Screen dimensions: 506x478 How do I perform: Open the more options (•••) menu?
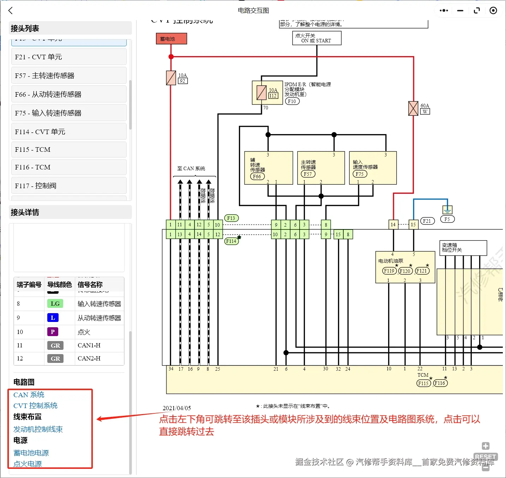tap(443, 10)
